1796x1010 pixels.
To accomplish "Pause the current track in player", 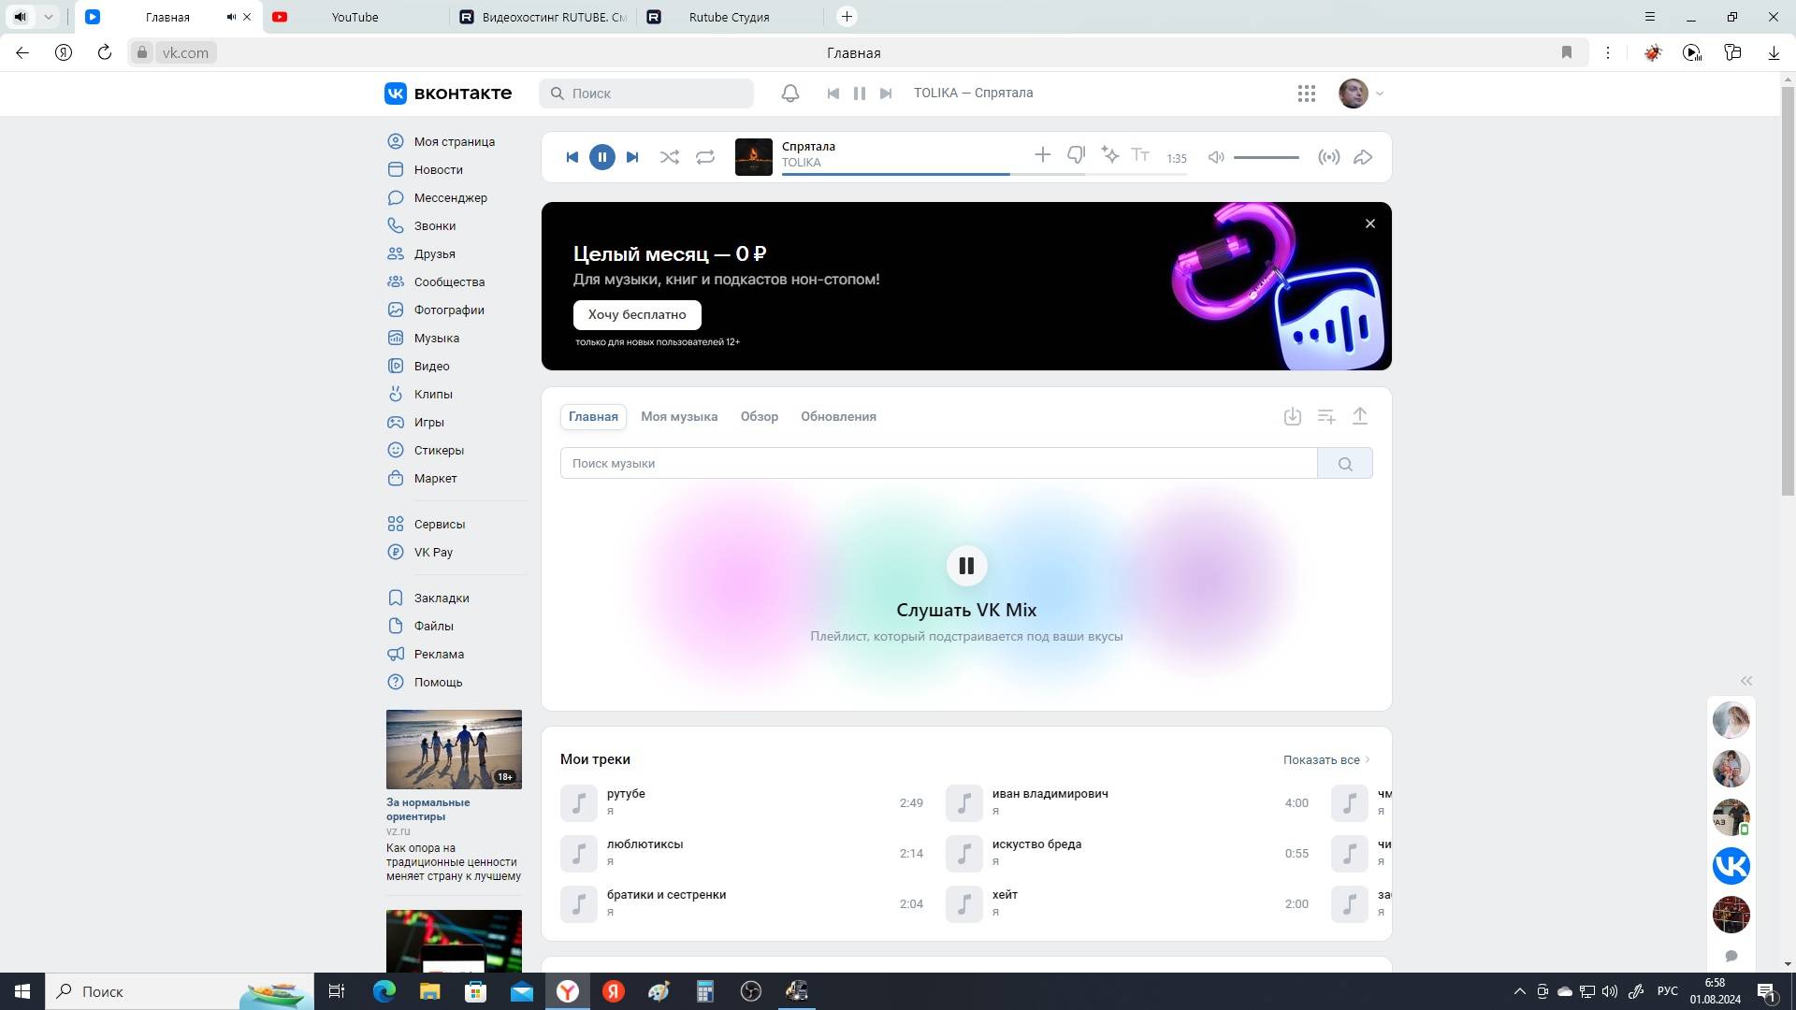I will [602, 157].
